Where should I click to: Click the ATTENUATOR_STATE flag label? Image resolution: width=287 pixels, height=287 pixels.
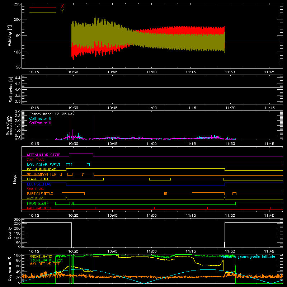pos(43,155)
